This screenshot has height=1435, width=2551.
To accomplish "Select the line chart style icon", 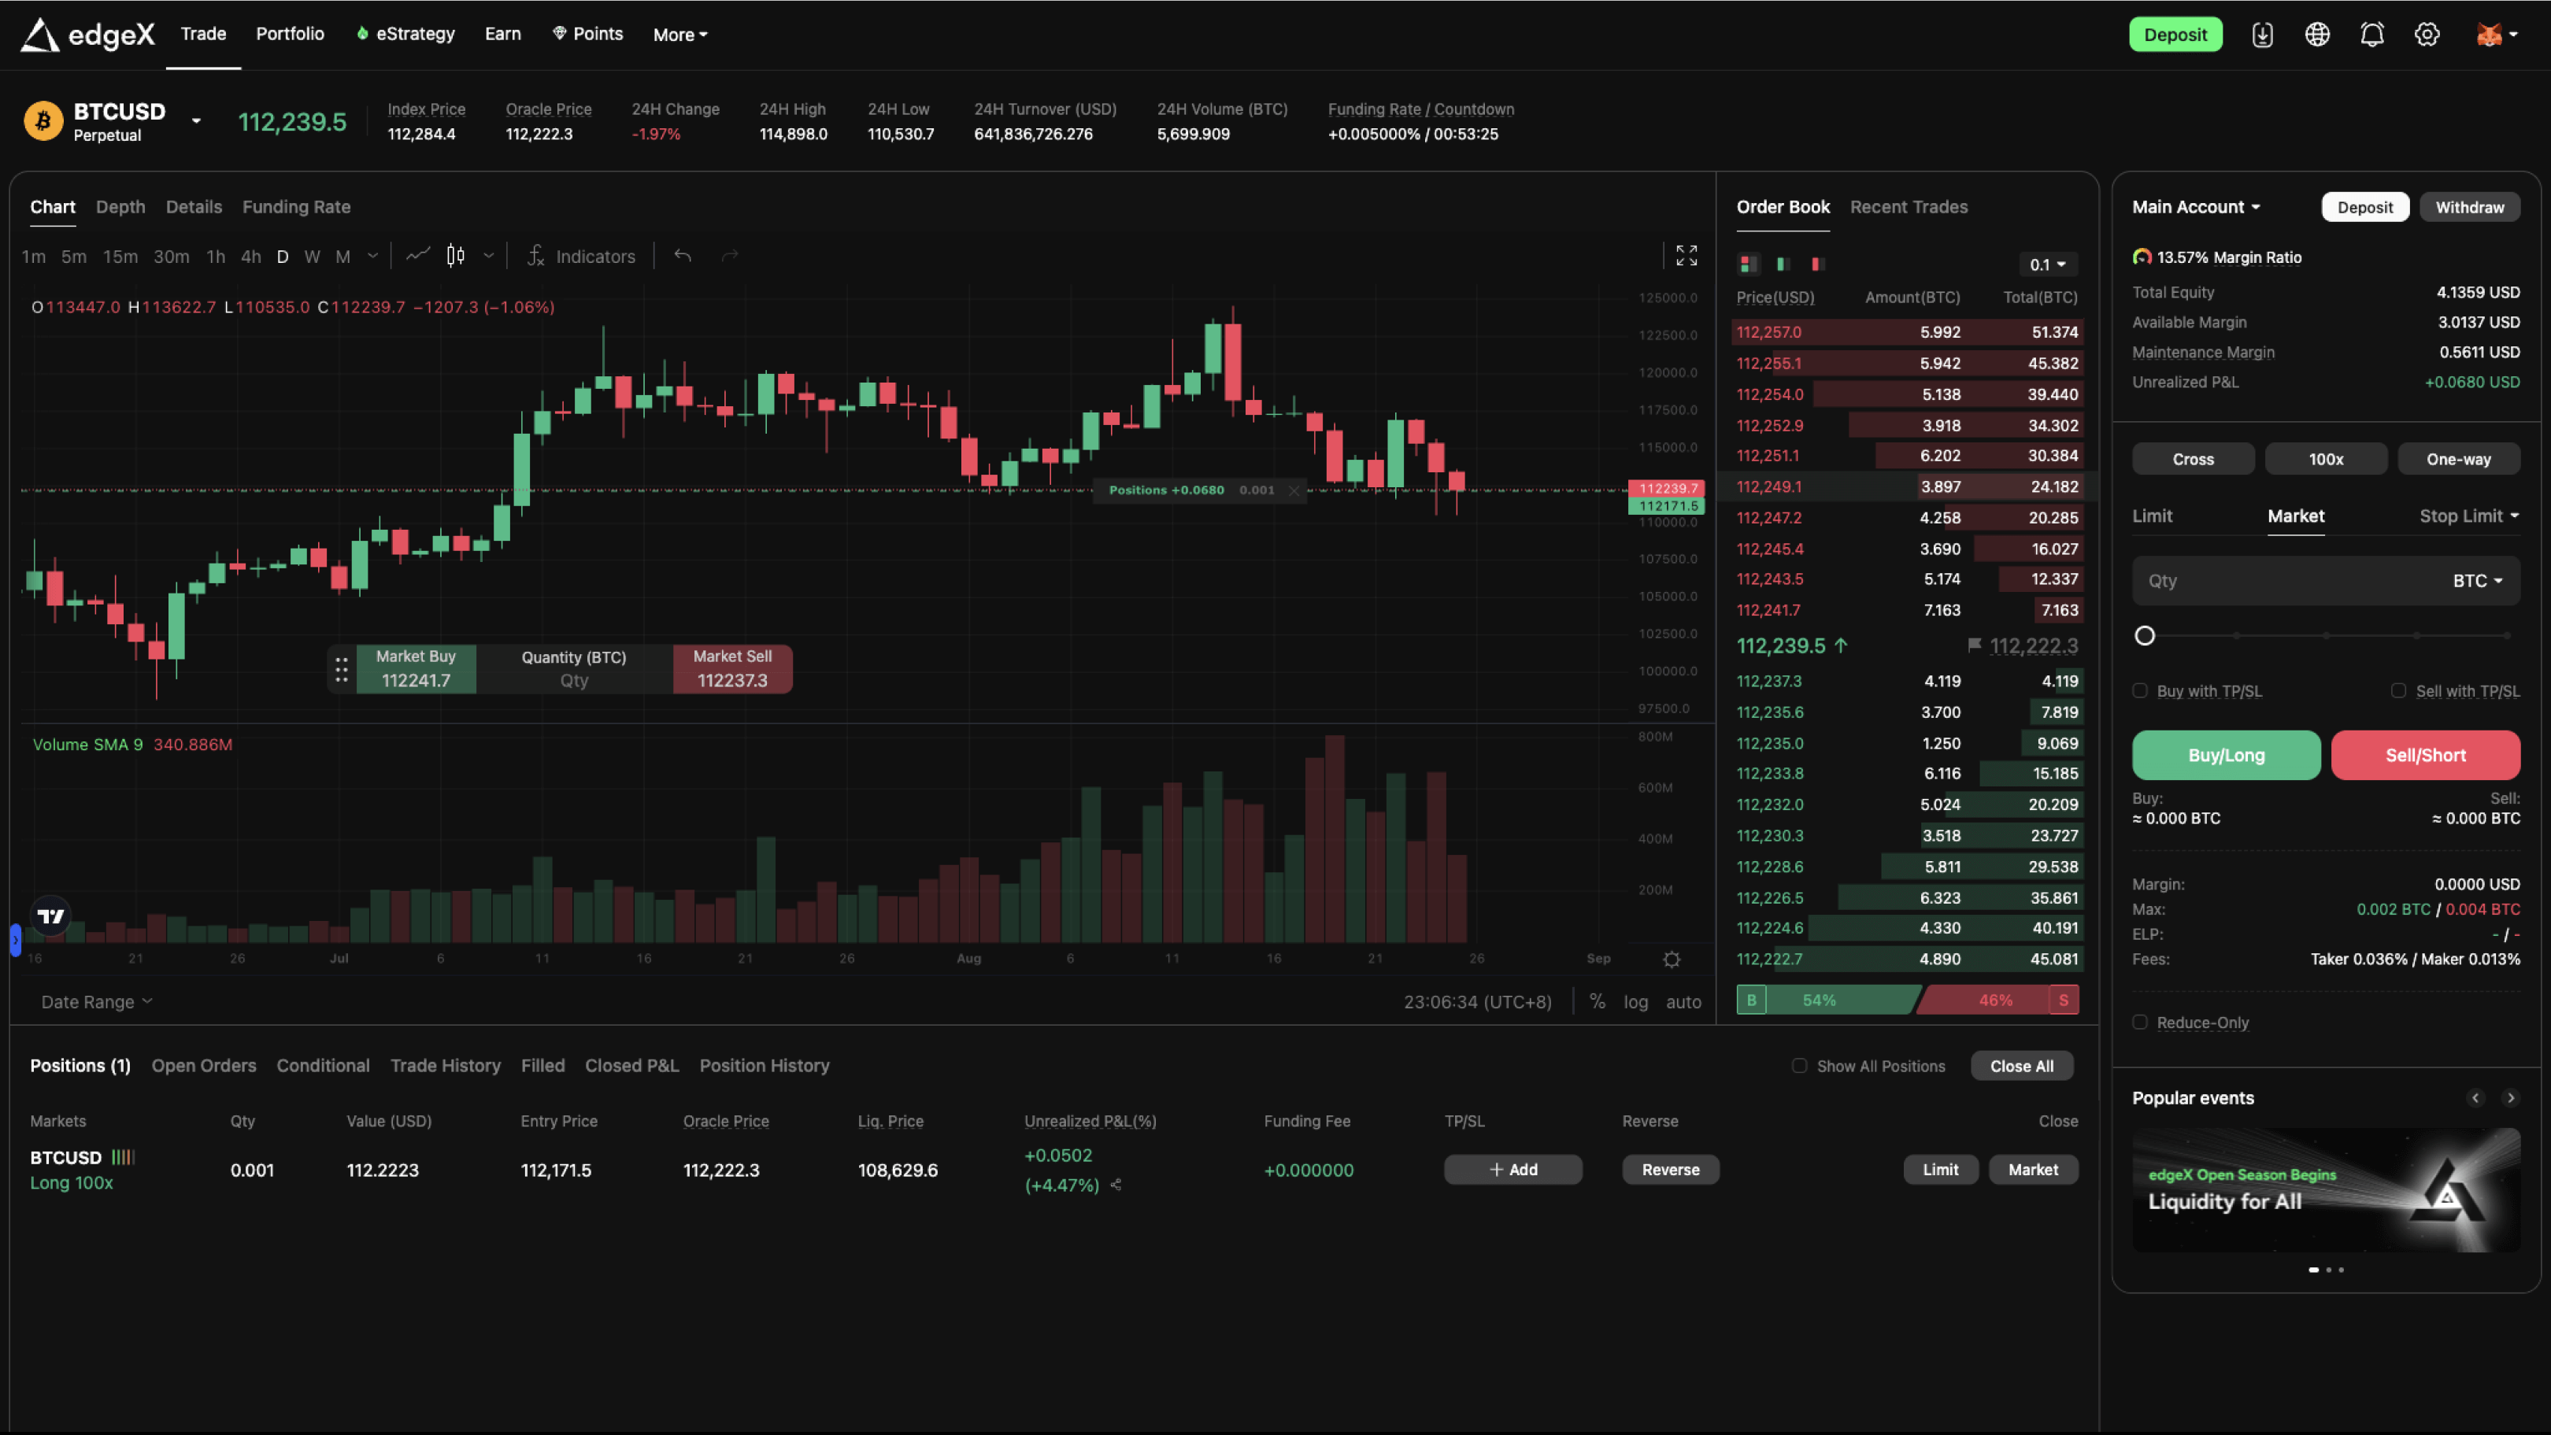I will click(417, 256).
